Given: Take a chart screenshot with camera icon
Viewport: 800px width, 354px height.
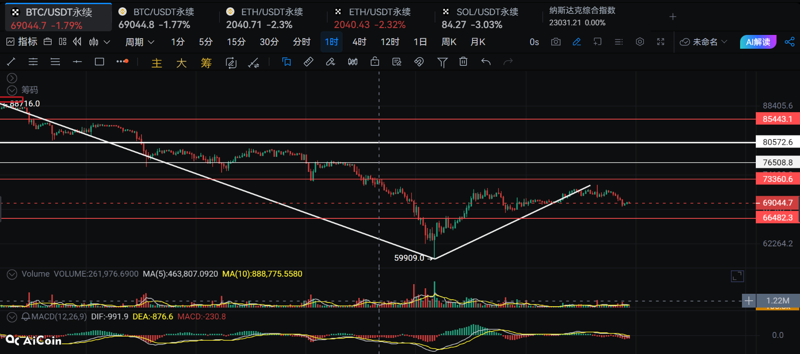Looking at the screenshot, I should point(556,42).
